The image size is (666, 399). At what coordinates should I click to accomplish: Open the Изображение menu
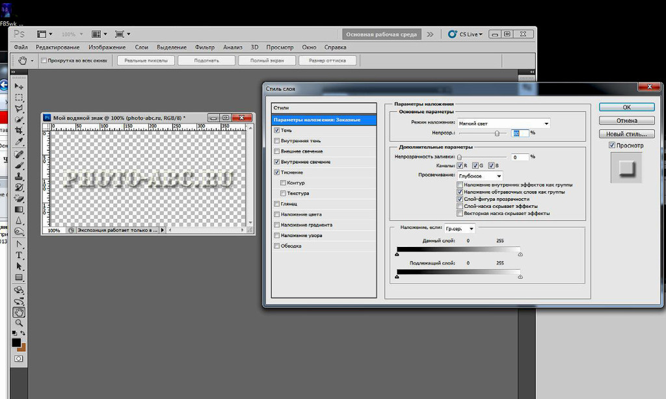pos(107,47)
